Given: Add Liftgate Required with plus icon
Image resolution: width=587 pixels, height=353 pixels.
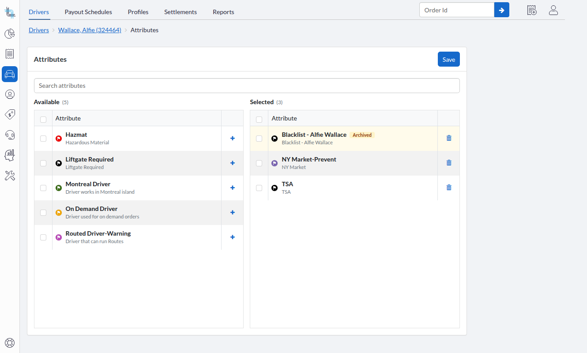Looking at the screenshot, I should pos(233,163).
